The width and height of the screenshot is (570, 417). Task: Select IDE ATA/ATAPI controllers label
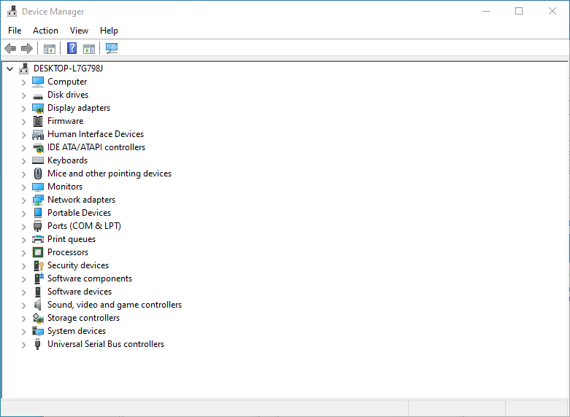96,147
